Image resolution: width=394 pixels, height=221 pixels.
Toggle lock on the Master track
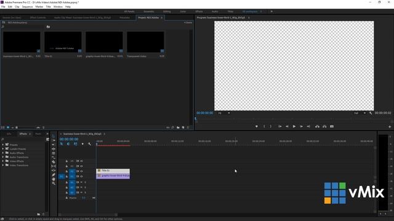coord(66,198)
